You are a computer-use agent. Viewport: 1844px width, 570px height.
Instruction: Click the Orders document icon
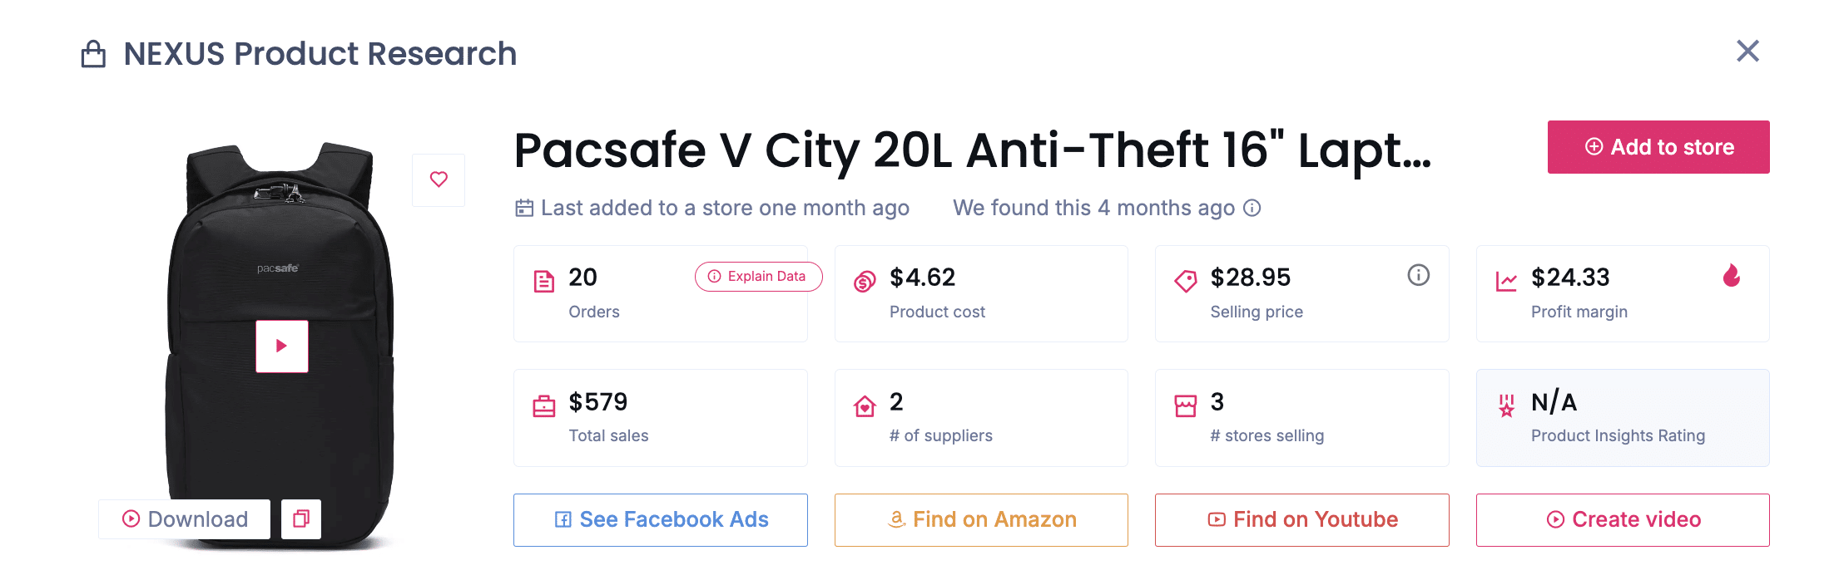[x=543, y=282]
